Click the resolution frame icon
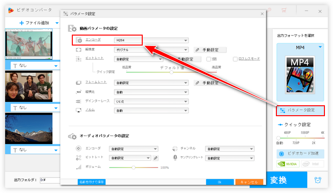 click(78, 50)
